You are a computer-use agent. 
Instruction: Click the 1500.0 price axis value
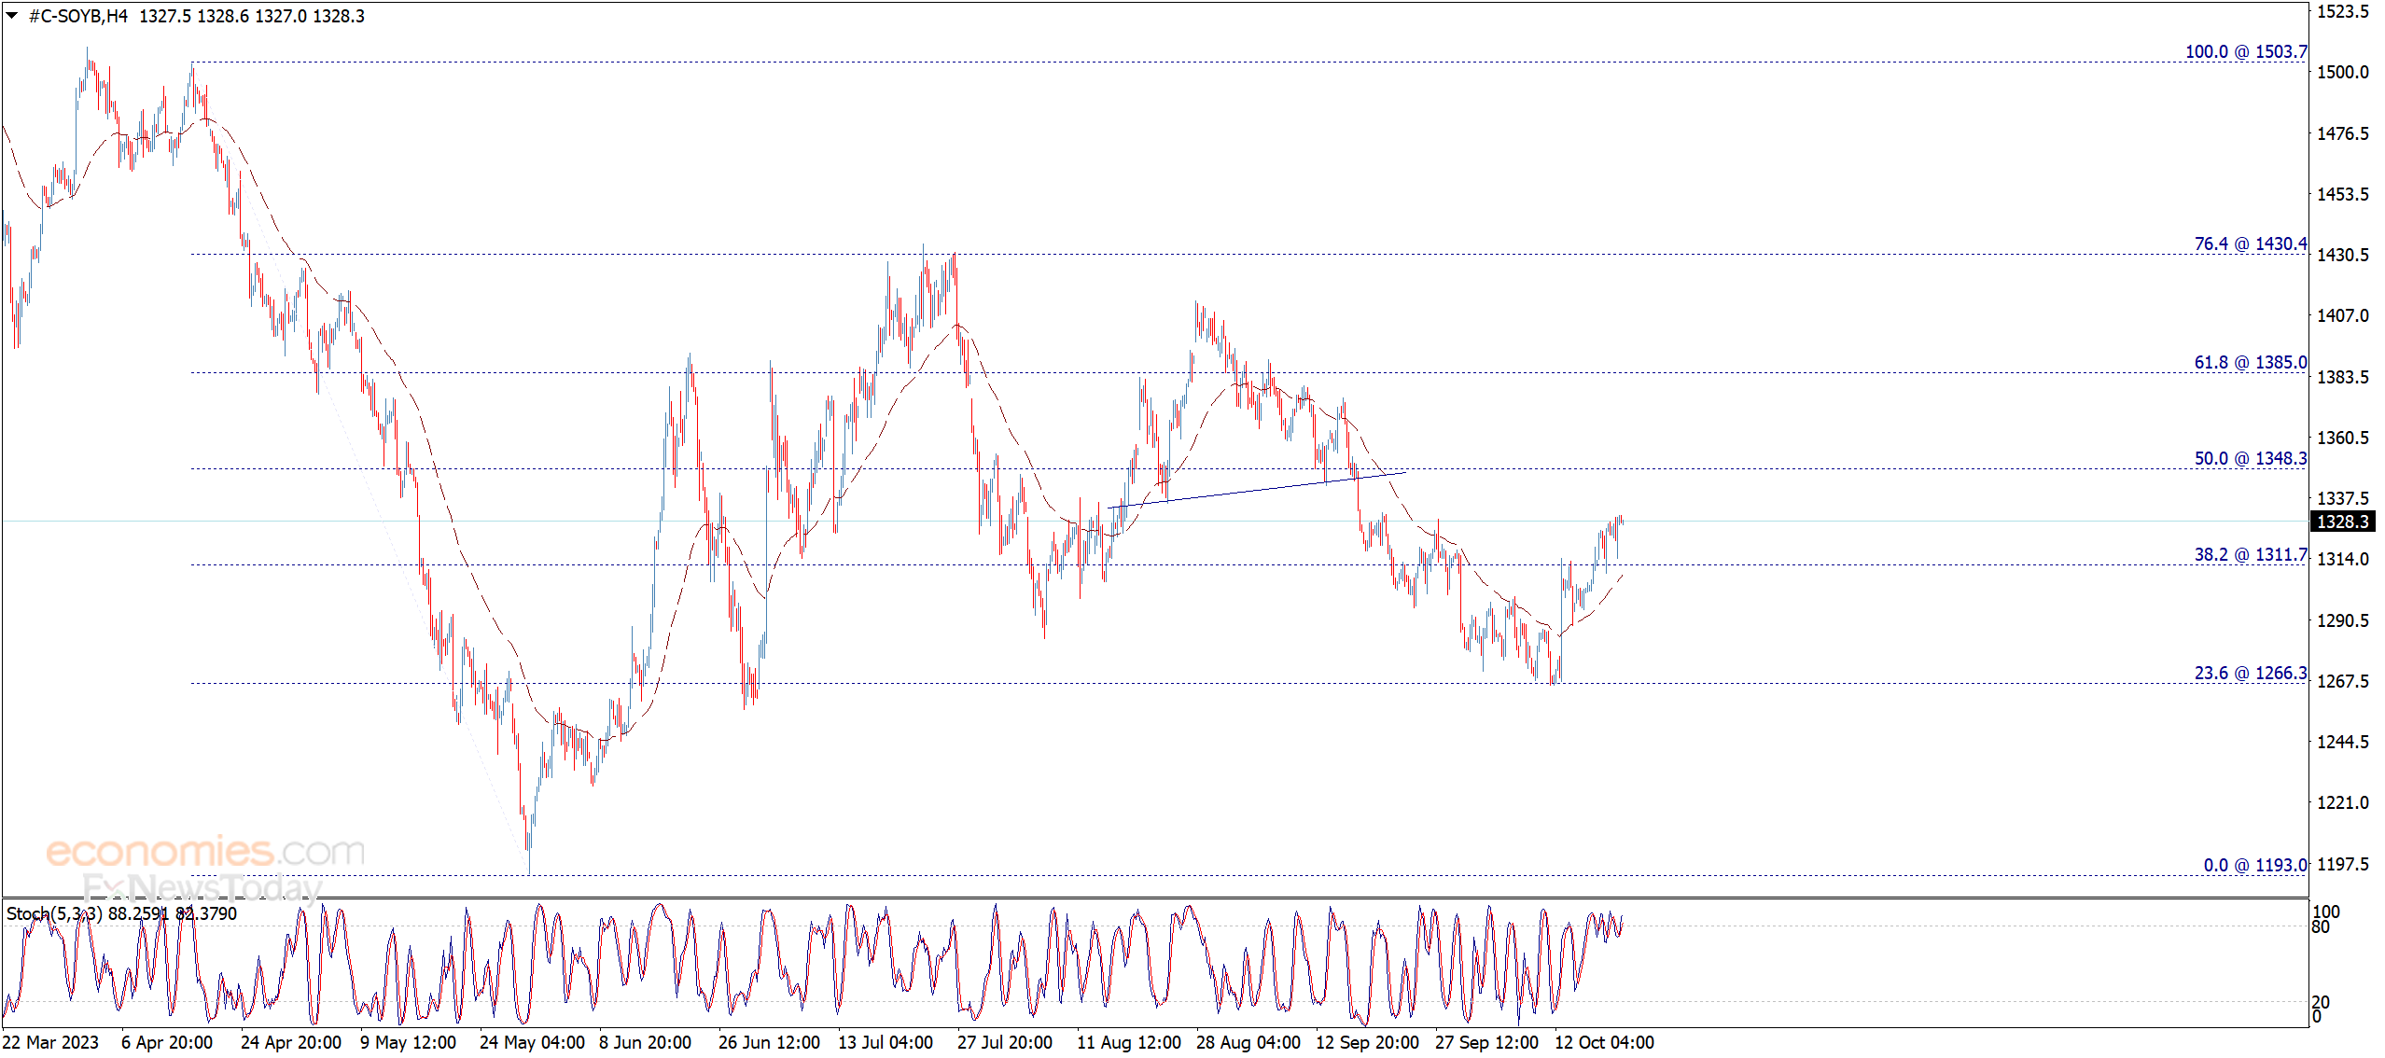click(2343, 72)
